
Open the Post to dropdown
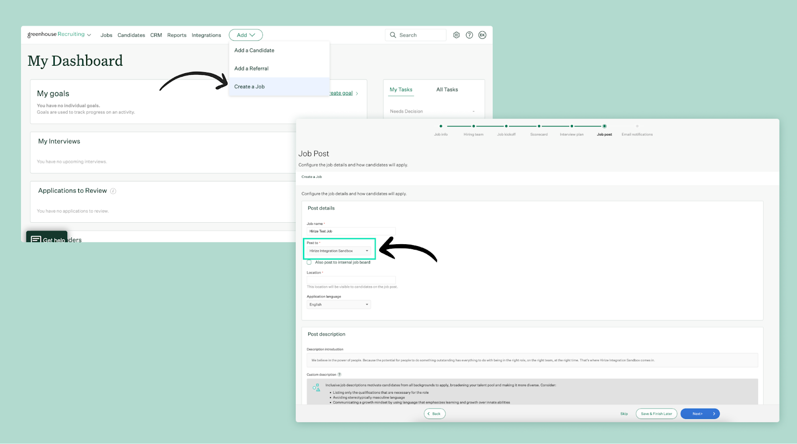click(x=339, y=251)
